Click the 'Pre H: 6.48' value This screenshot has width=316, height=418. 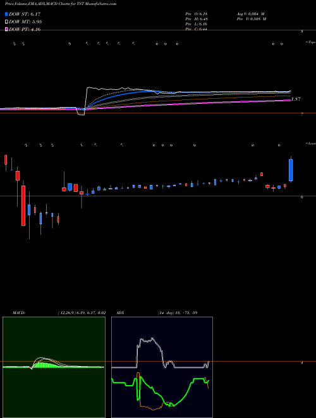[x=197, y=19]
